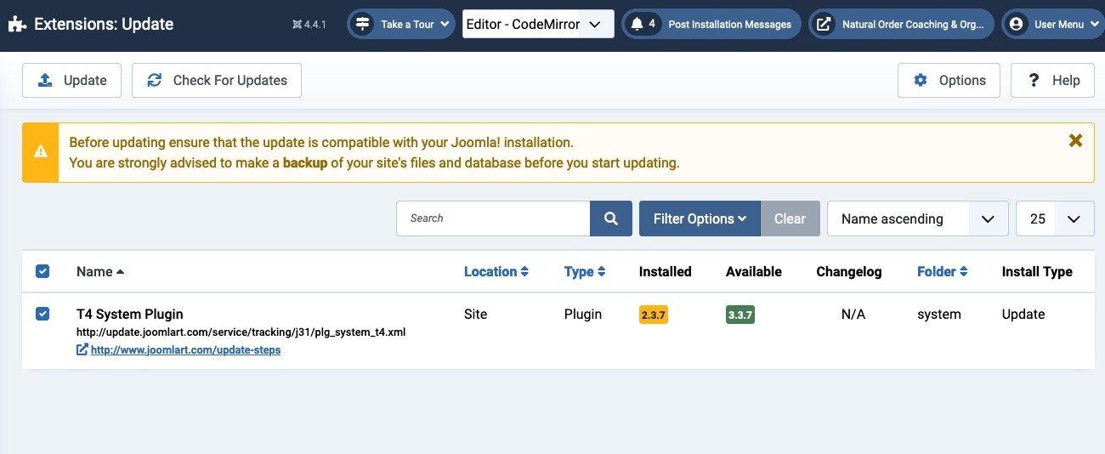Viewport: 1105px width, 454px height.
Task: Open the Editor - CodeMirror dropdown
Action: (x=539, y=25)
